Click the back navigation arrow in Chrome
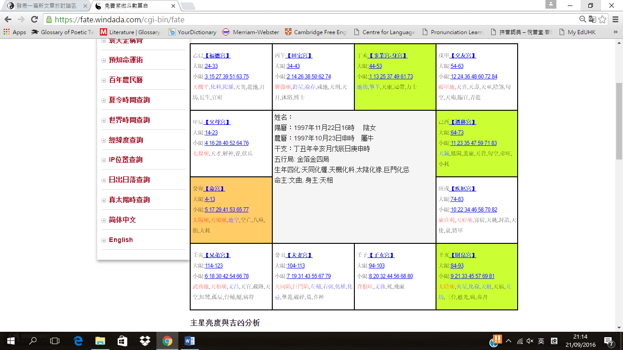This screenshot has width=623, height=350. (x=8, y=20)
